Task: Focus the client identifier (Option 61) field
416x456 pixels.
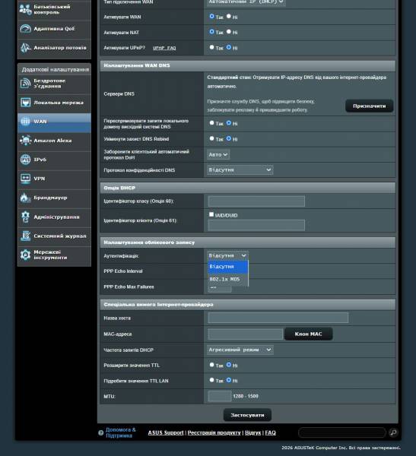Action: pyautogui.click(x=256, y=226)
